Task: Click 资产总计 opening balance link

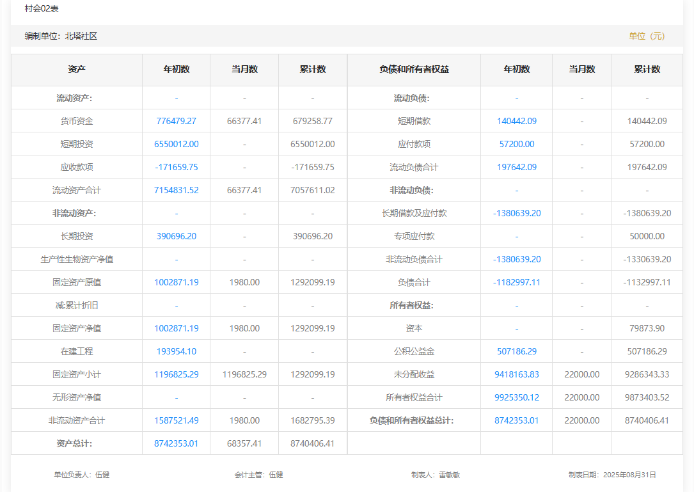Action: 176,443
